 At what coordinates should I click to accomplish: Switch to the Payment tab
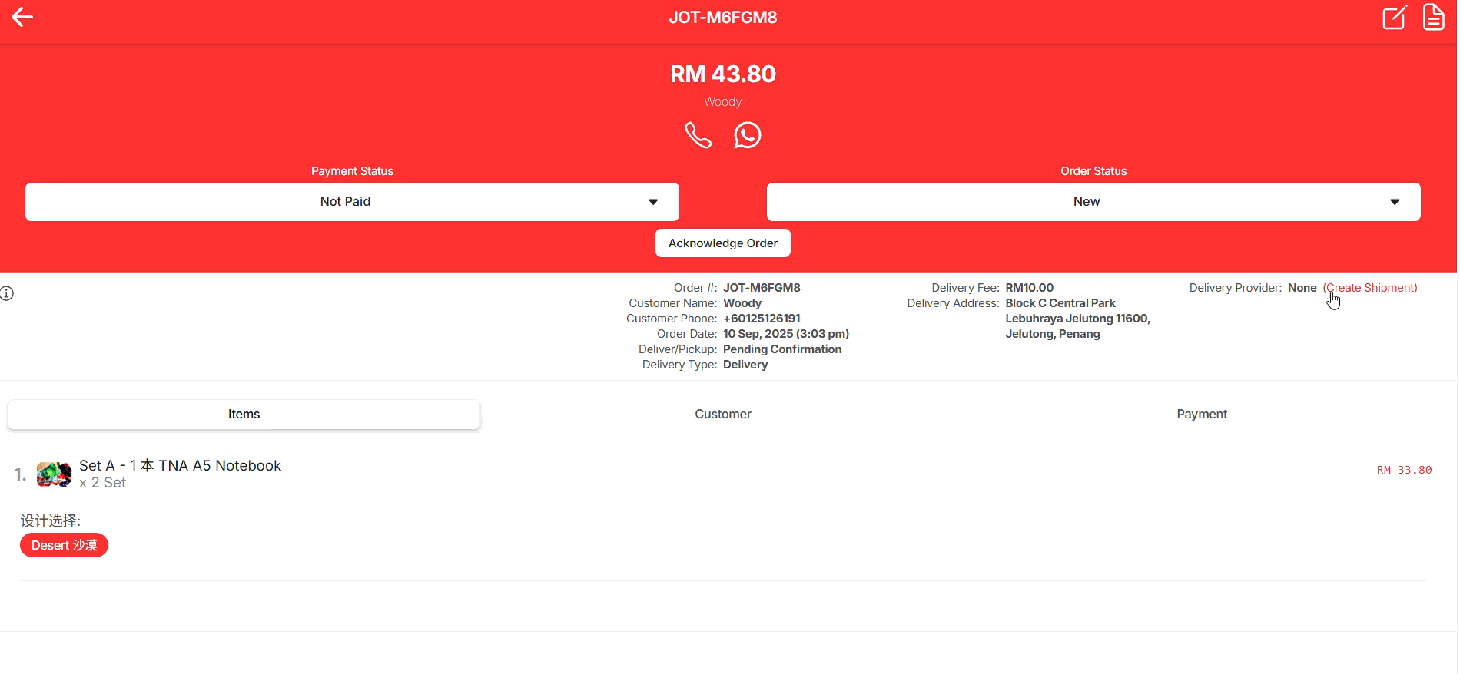coord(1201,415)
